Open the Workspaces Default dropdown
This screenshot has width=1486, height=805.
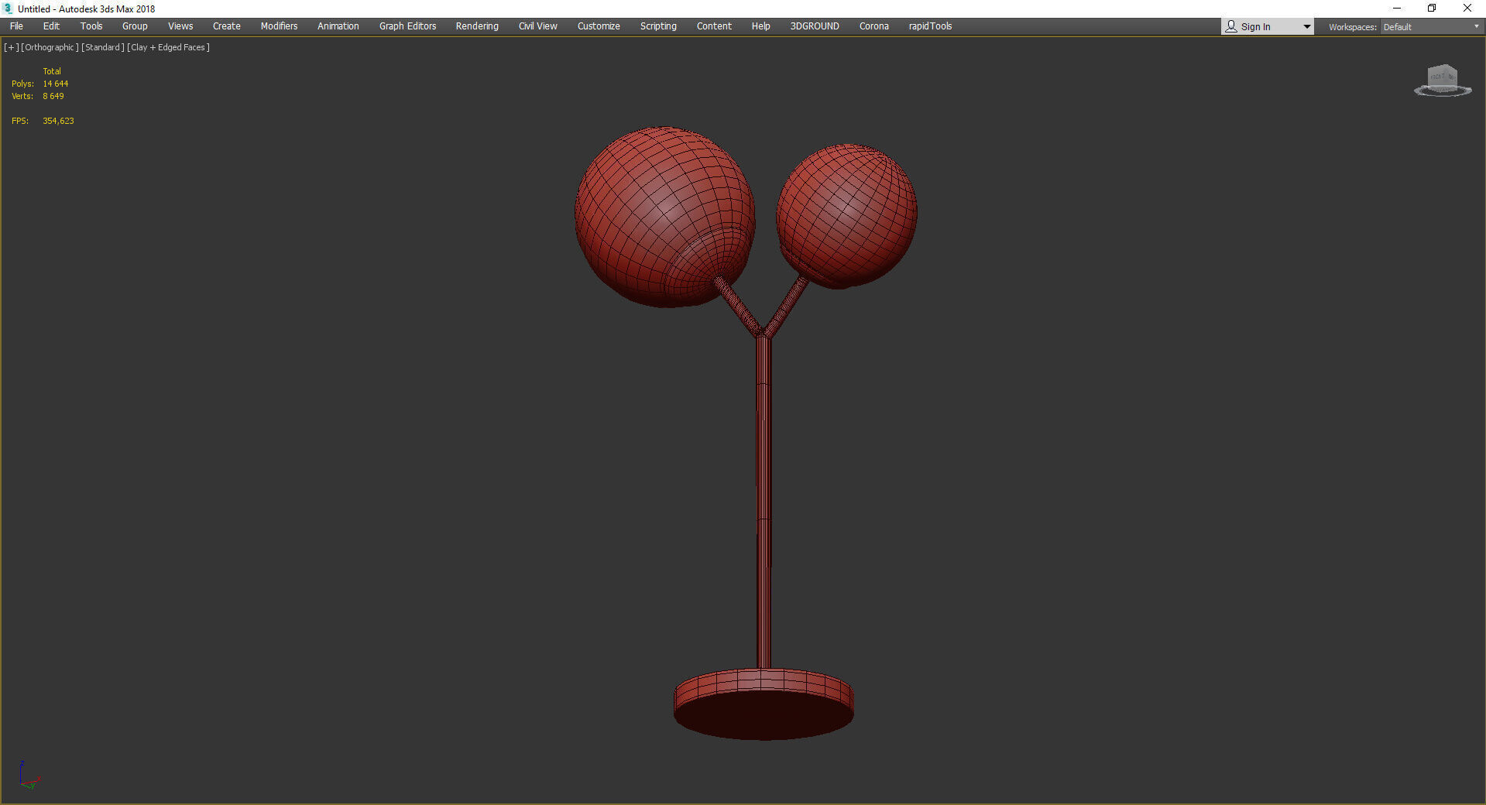tap(1431, 27)
